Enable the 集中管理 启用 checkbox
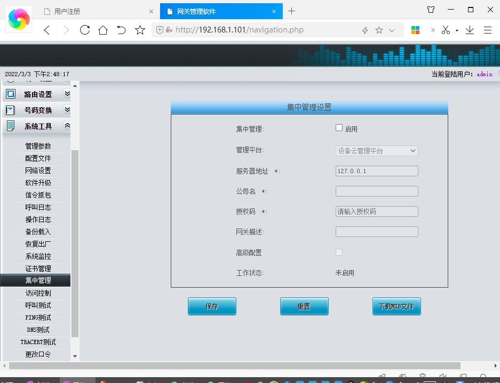 coord(339,128)
